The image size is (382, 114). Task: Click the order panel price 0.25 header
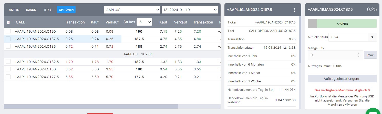372,9
